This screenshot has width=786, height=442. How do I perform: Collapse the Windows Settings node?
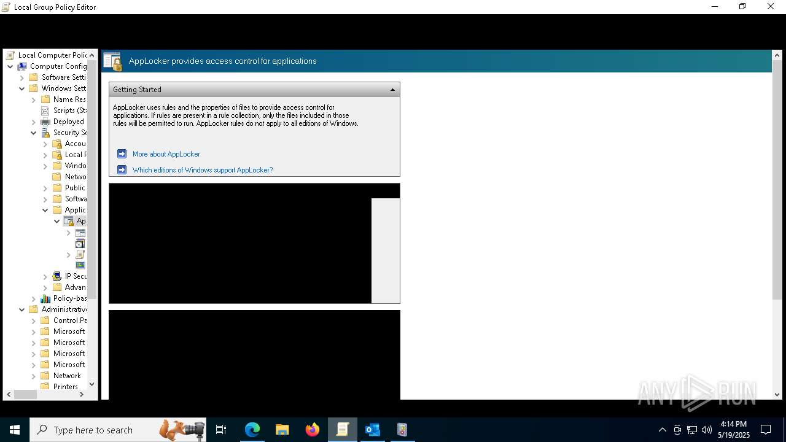click(x=22, y=88)
